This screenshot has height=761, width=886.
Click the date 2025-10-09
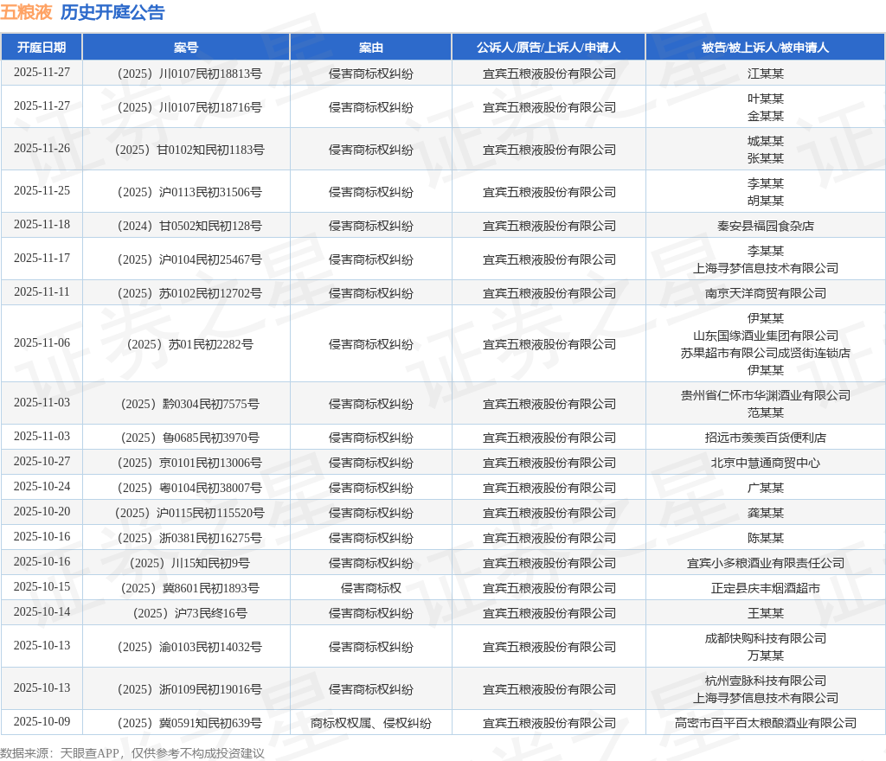42,721
